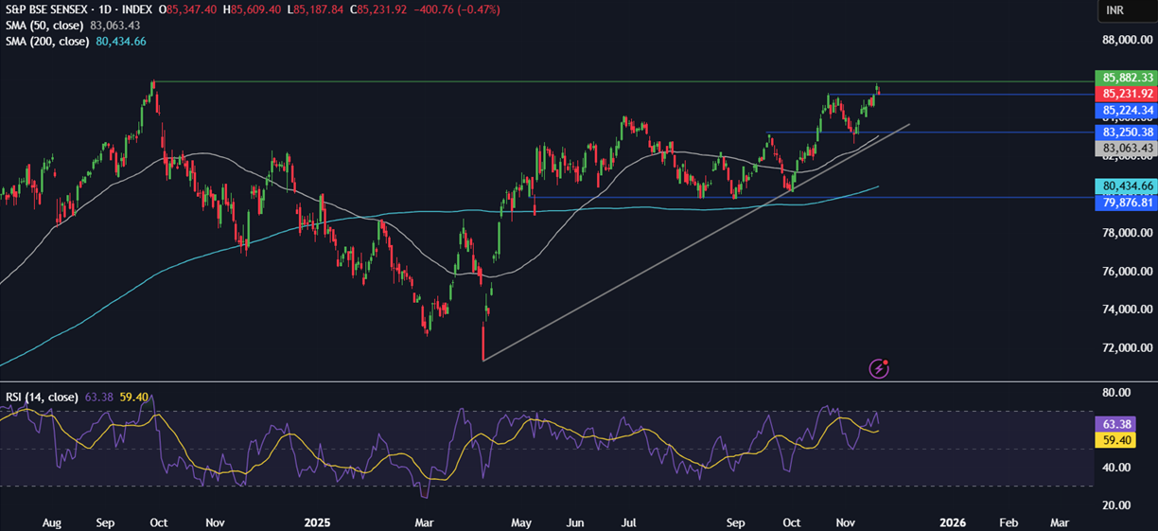Select the SMA (200, close) indicator legend

click(47, 42)
